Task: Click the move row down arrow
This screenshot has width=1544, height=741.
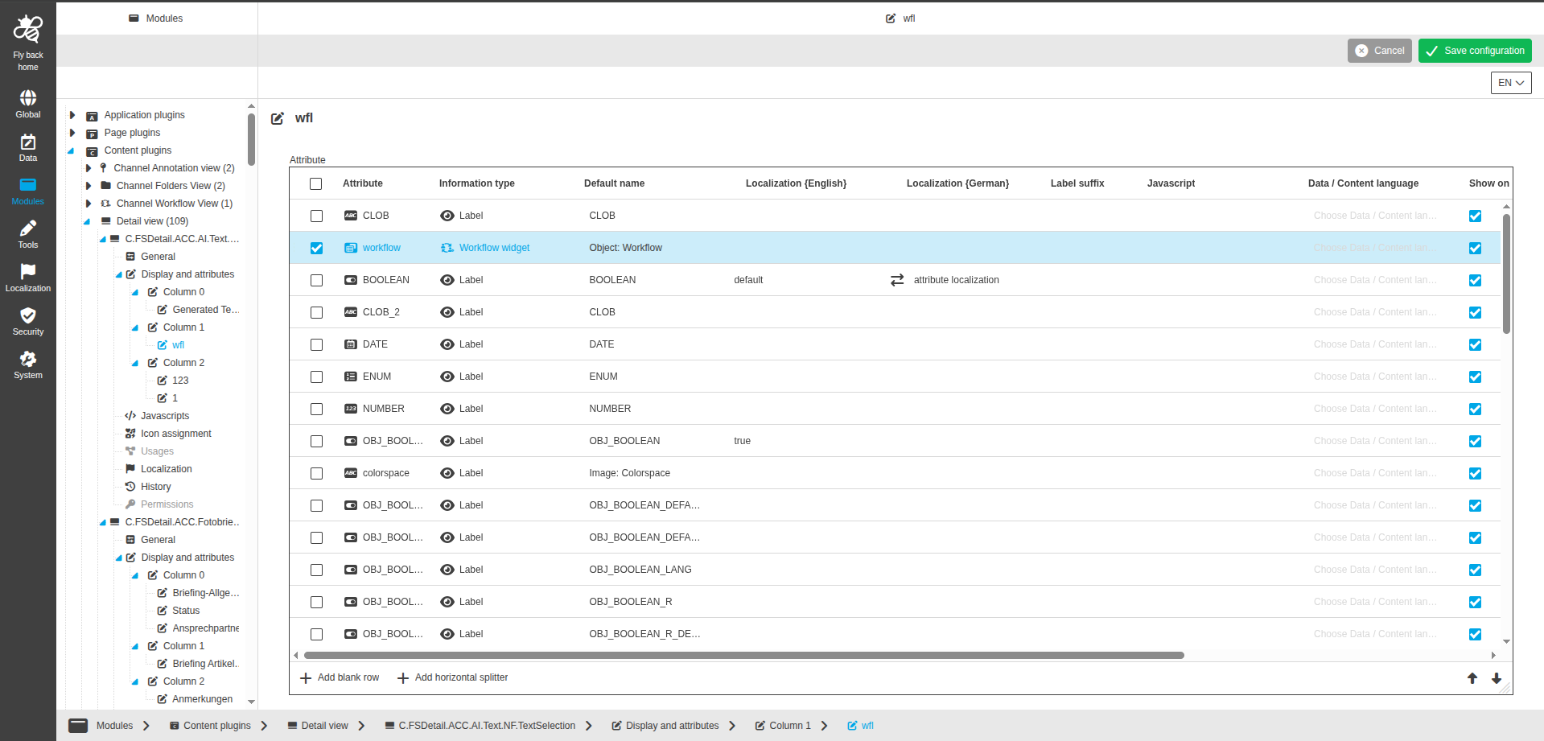Action: [1497, 678]
